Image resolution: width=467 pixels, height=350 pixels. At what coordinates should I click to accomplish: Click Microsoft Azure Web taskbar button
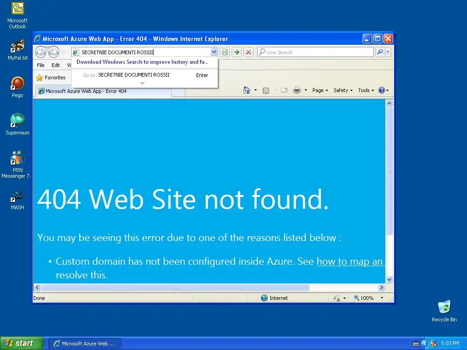84,344
